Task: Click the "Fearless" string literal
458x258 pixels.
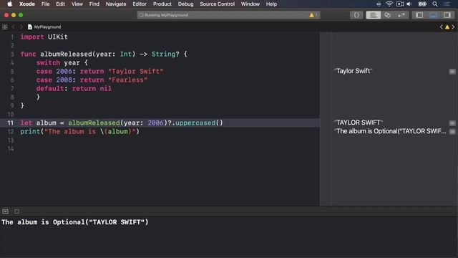Action: tap(127, 80)
